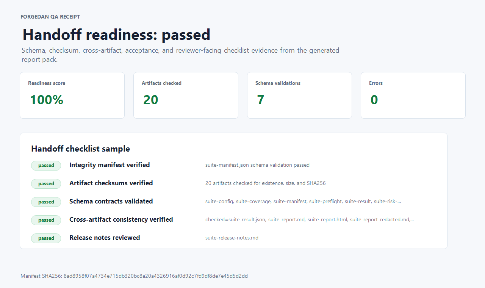Click the 'Readiness score' card label

[47, 83]
